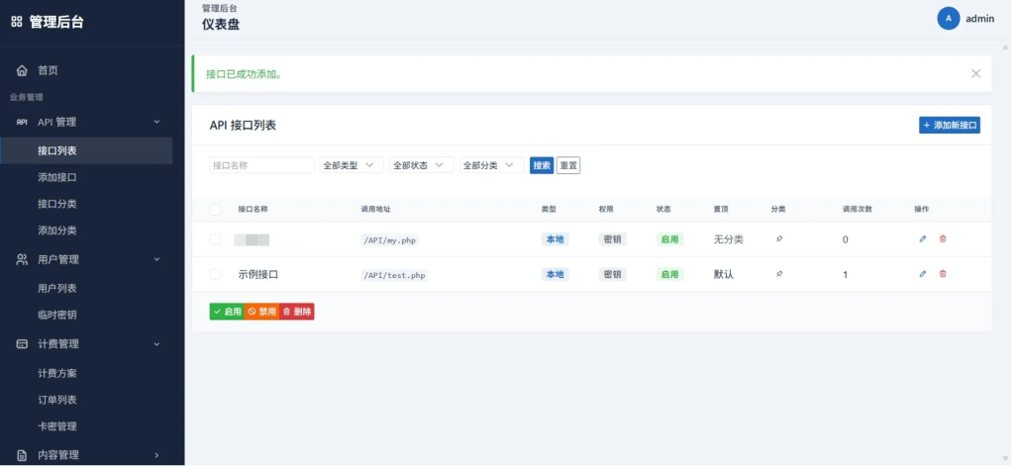Image resolution: width=1014 pixels, height=470 pixels.
Task: Edit the 示例接口 row via pencil icon
Action: coord(923,274)
